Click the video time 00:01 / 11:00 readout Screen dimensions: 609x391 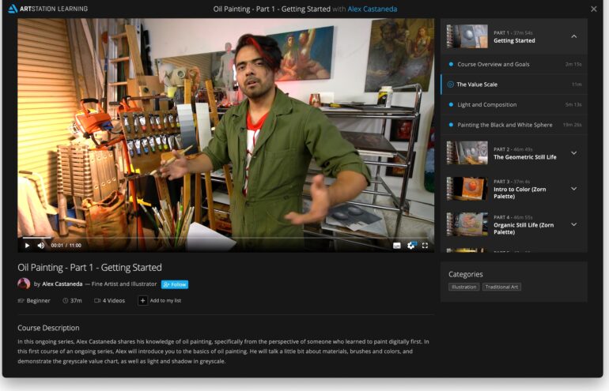tap(66, 246)
